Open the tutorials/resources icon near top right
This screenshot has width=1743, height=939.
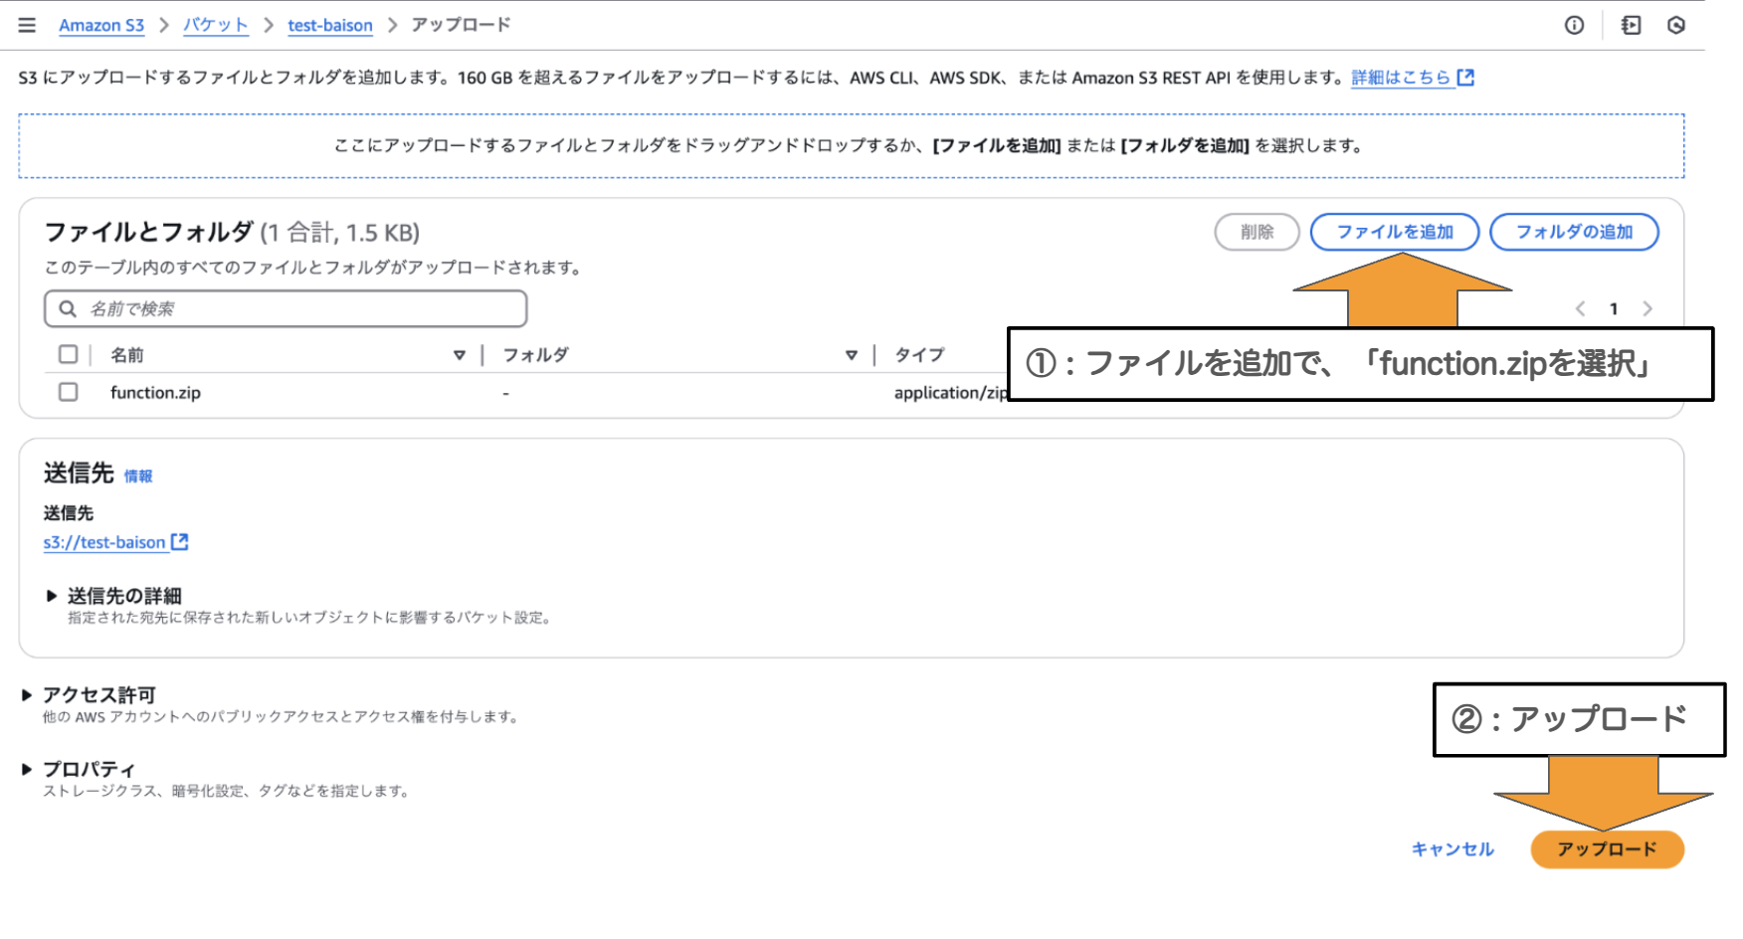click(1632, 25)
